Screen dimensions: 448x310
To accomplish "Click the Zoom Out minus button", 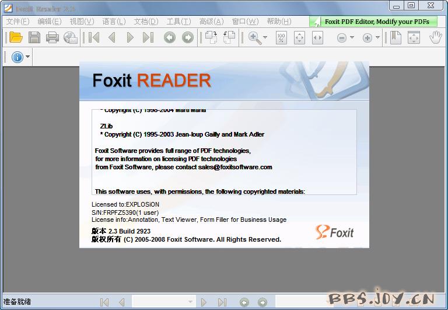I will [x=342, y=38].
